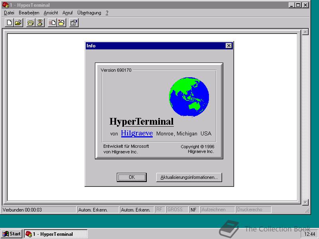Select the HyperTerminal taskbar button

pos(56,234)
